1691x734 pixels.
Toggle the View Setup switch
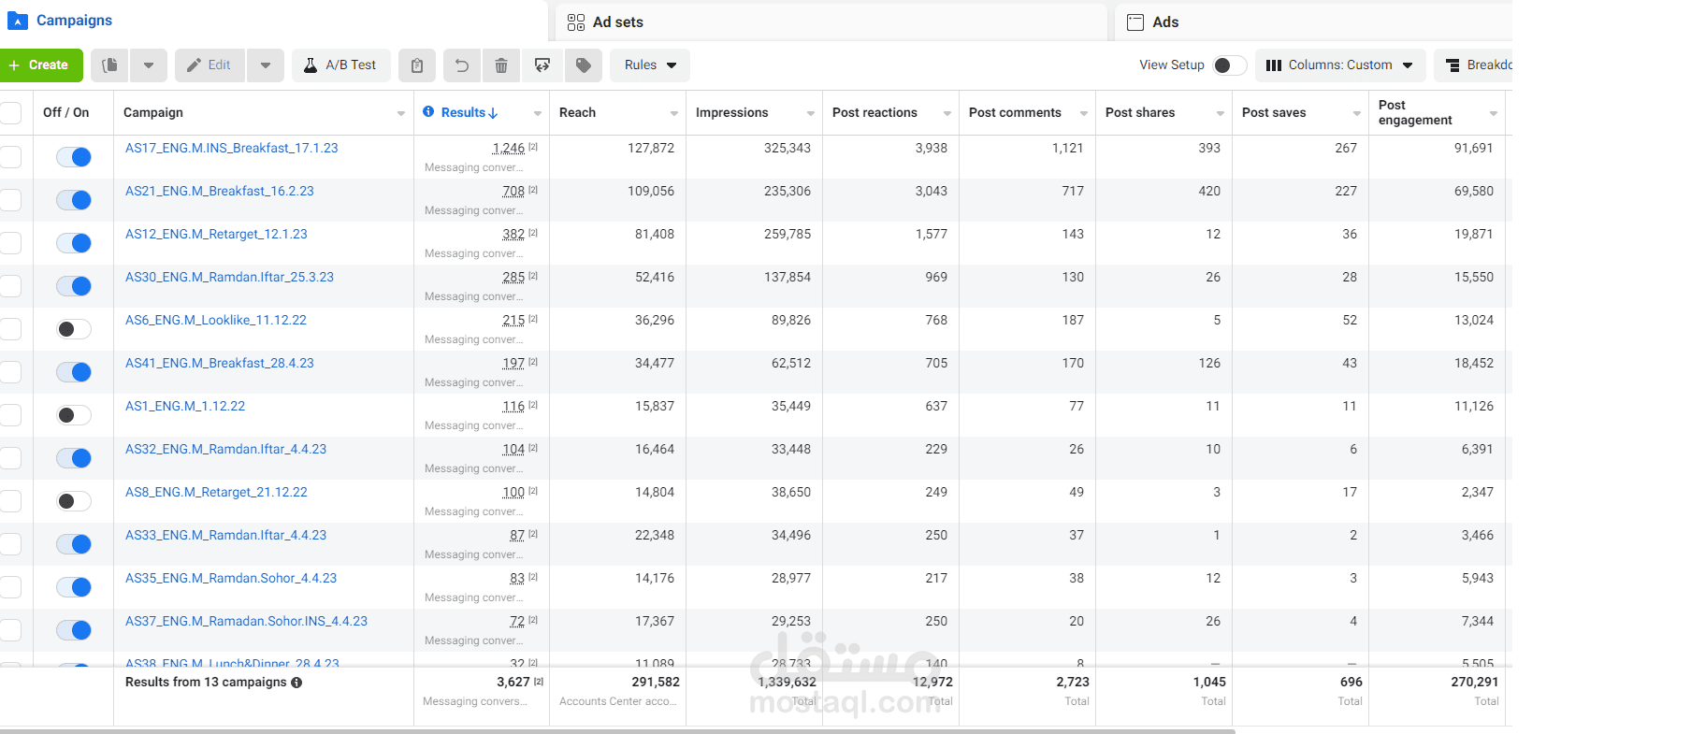coord(1229,65)
